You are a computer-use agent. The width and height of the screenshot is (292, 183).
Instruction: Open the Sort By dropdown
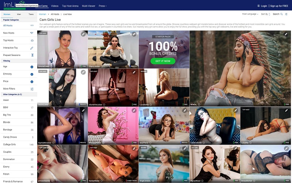click(x=266, y=14)
